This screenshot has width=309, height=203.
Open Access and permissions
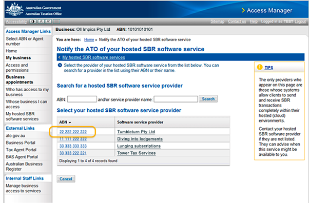pyautogui.click(x=17, y=68)
